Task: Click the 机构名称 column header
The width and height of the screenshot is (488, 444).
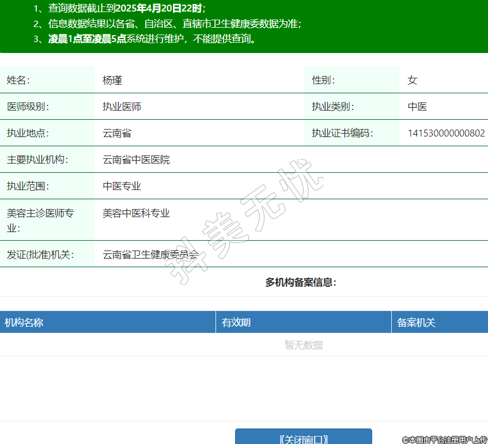Action: click(24, 322)
